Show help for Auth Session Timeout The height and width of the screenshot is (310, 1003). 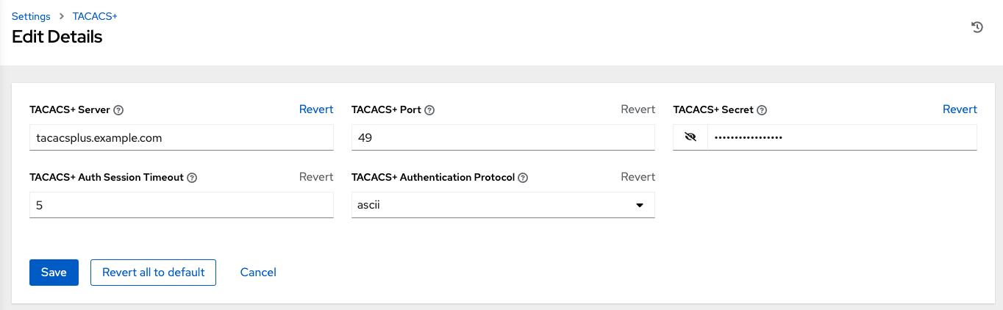(x=192, y=178)
